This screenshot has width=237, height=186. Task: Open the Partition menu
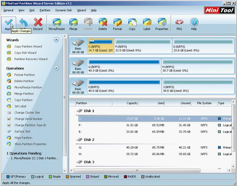click(45, 11)
